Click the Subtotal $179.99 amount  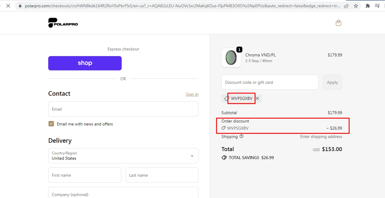tap(335, 113)
